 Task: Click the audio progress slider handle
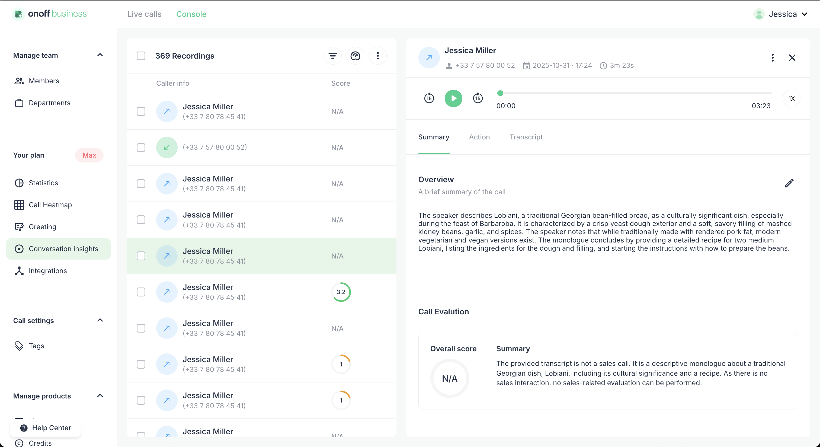[x=500, y=93]
